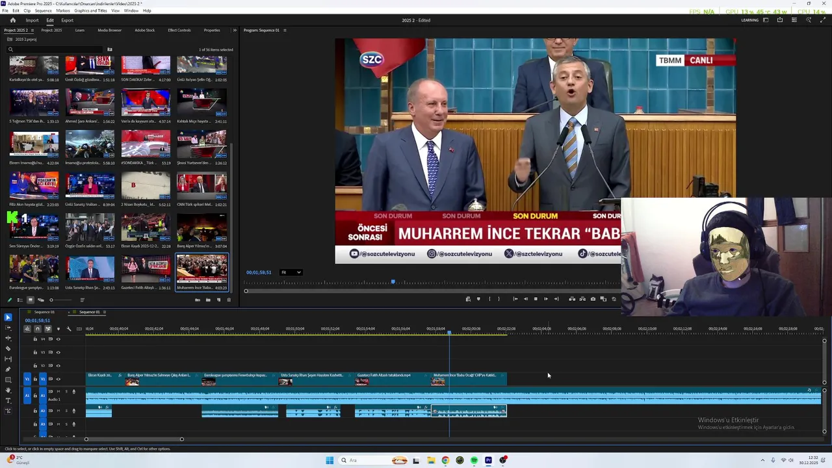Select the Rectangle tool
This screenshot has width=832, height=468.
[x=8, y=380]
